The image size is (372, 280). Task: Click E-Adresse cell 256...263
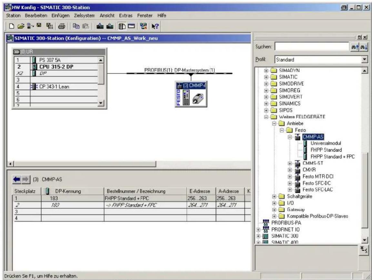pyautogui.click(x=201, y=198)
